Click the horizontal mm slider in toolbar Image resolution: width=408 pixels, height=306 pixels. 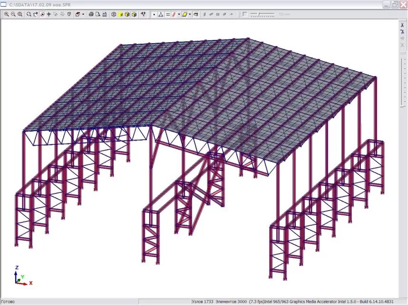pyautogui.click(x=262, y=14)
